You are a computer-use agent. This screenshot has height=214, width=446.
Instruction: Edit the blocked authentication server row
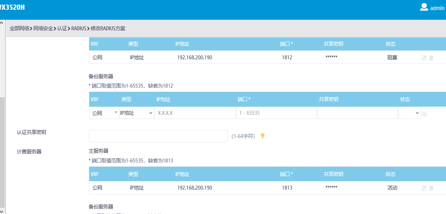pyautogui.click(x=424, y=58)
